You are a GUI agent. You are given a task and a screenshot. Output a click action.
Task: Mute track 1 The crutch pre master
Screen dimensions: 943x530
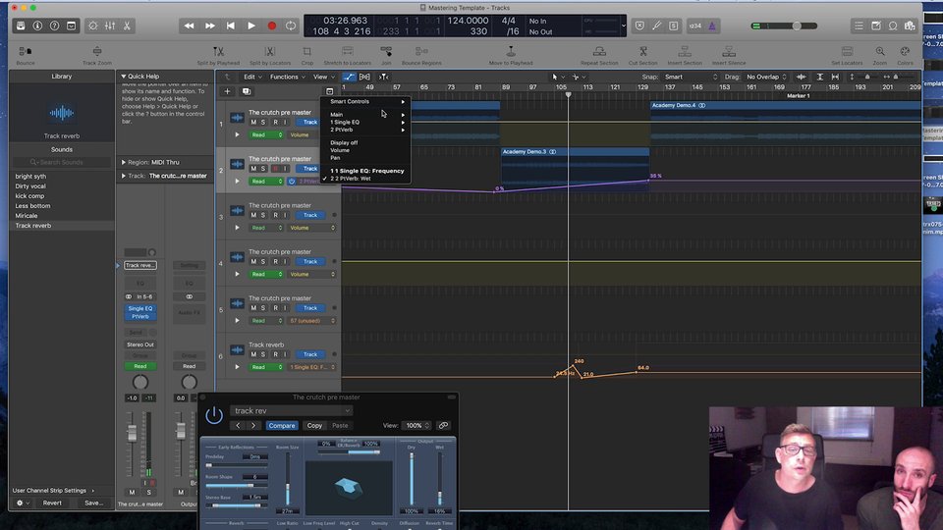[x=253, y=122]
